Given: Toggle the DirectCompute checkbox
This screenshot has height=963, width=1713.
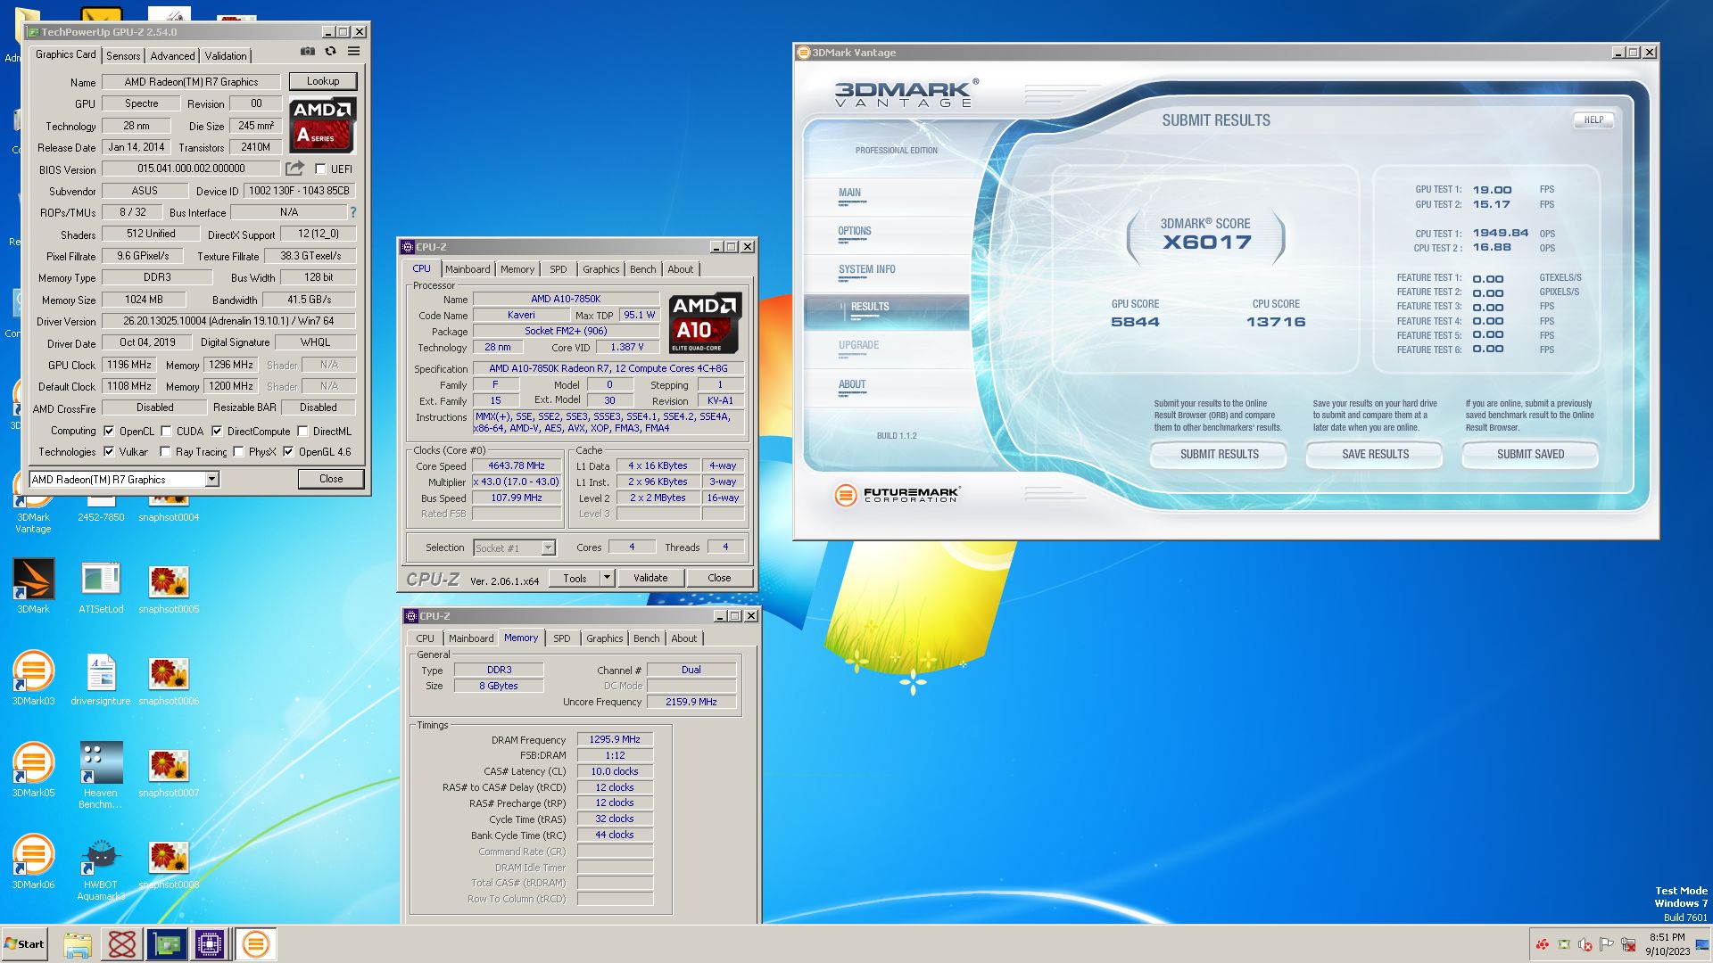Looking at the screenshot, I should 217,431.
